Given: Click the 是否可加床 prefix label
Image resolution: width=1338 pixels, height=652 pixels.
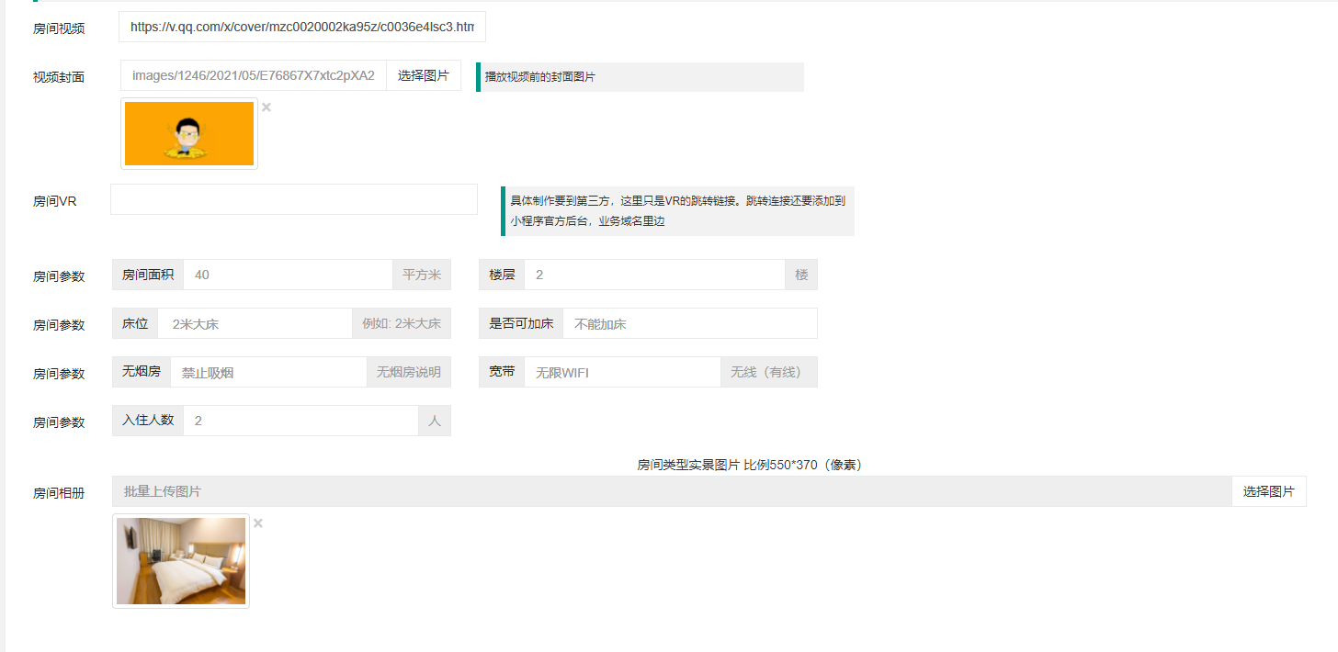Looking at the screenshot, I should coord(521,323).
